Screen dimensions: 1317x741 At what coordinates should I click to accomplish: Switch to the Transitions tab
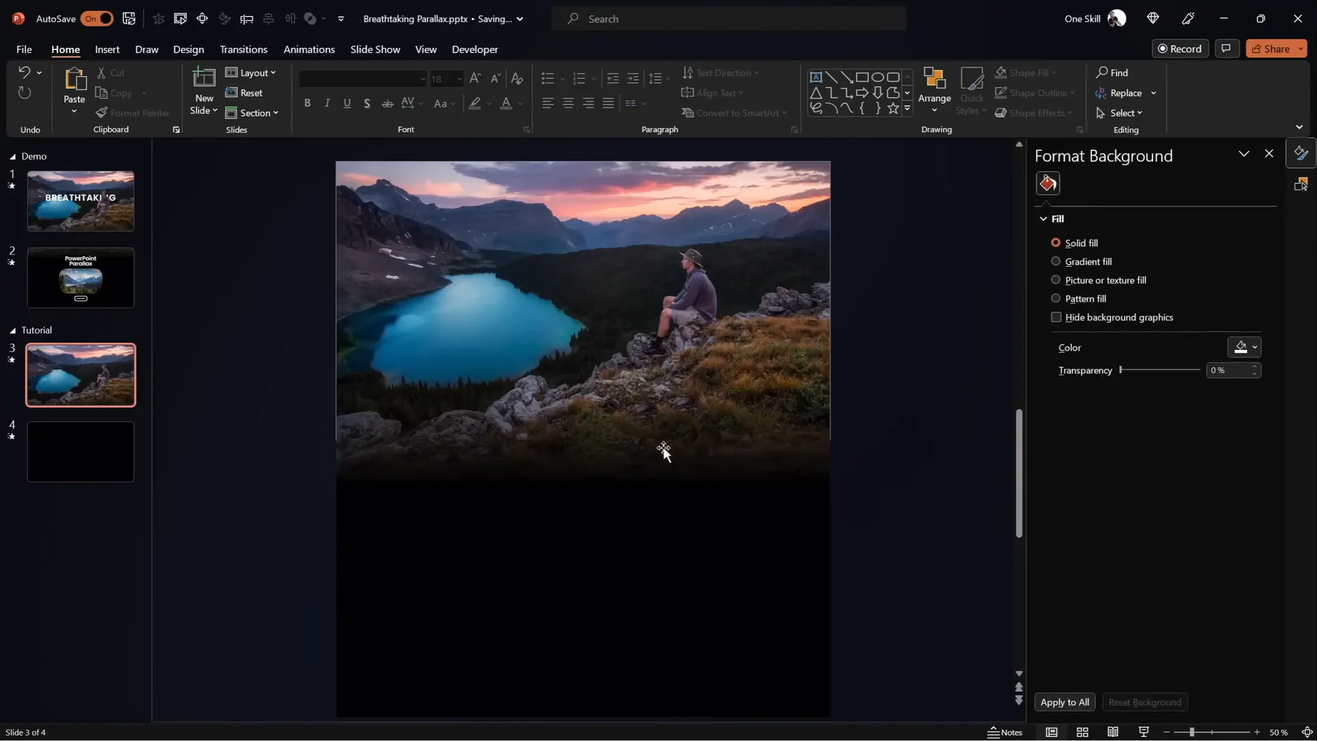pos(244,49)
